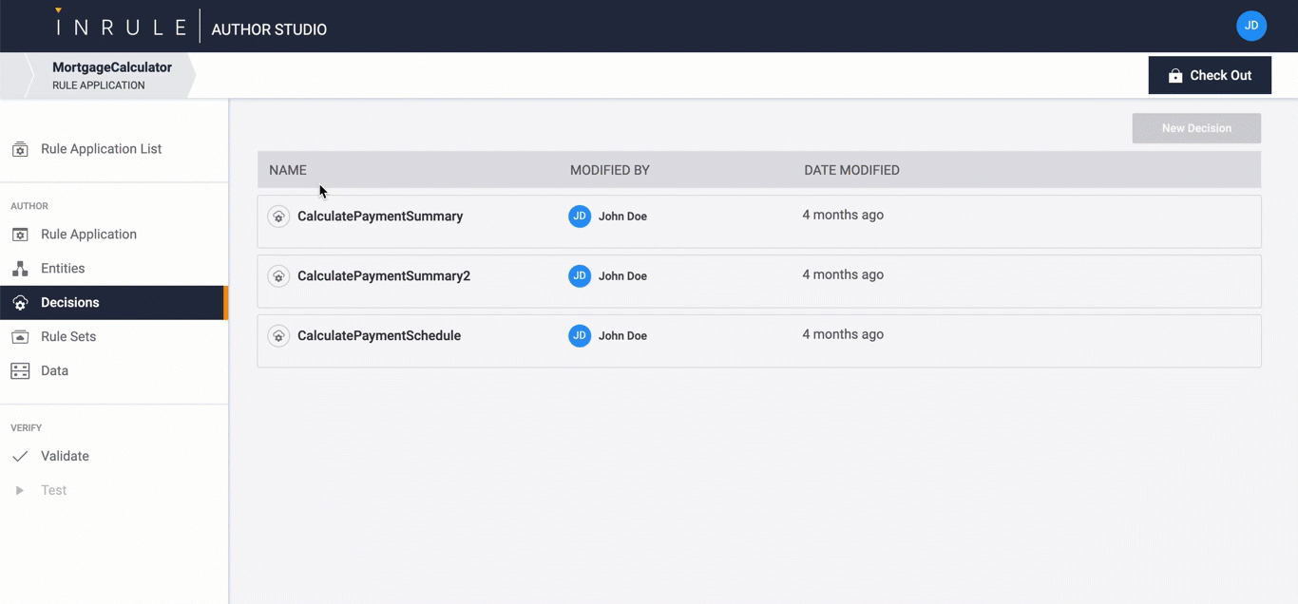This screenshot has width=1298, height=604.
Task: Click the New Decision button
Action: click(x=1196, y=128)
